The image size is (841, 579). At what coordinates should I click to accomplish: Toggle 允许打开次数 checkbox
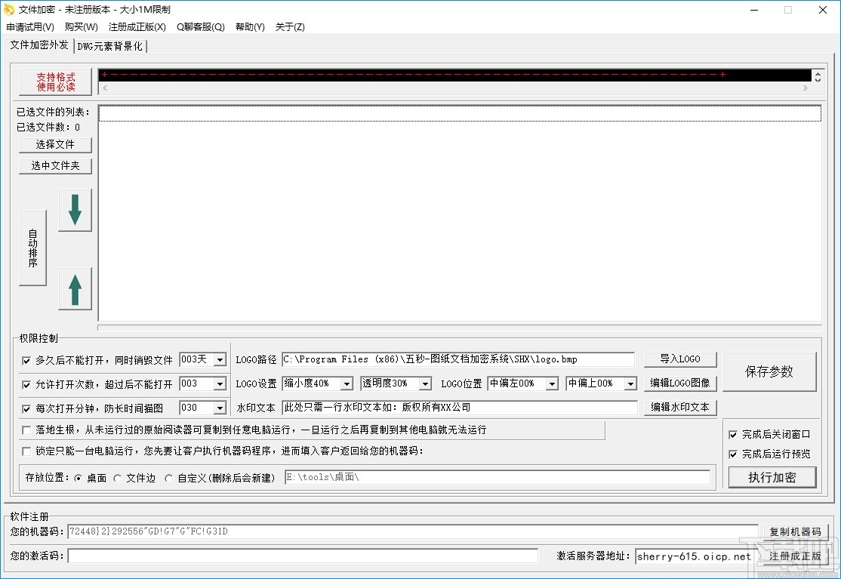pos(26,385)
